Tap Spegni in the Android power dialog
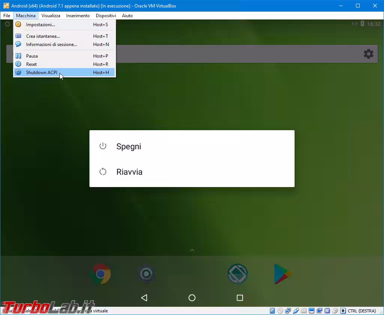384x315 pixels. [128, 147]
